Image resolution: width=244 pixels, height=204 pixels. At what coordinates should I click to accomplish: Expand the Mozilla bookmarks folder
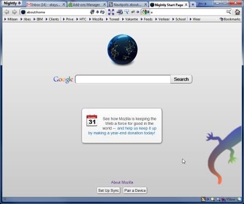click(x=96, y=19)
